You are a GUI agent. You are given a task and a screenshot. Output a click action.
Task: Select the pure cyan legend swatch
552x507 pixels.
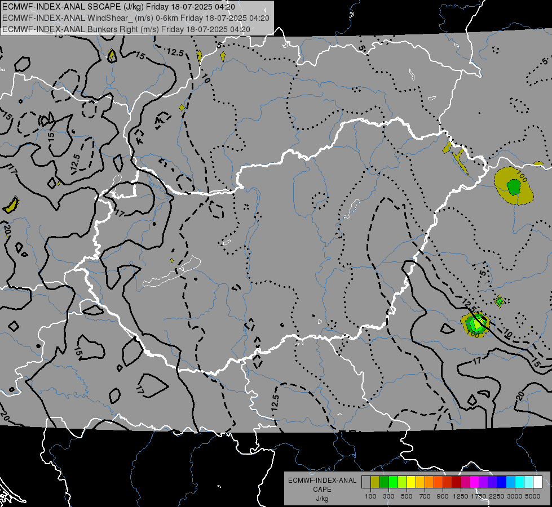(x=520, y=482)
